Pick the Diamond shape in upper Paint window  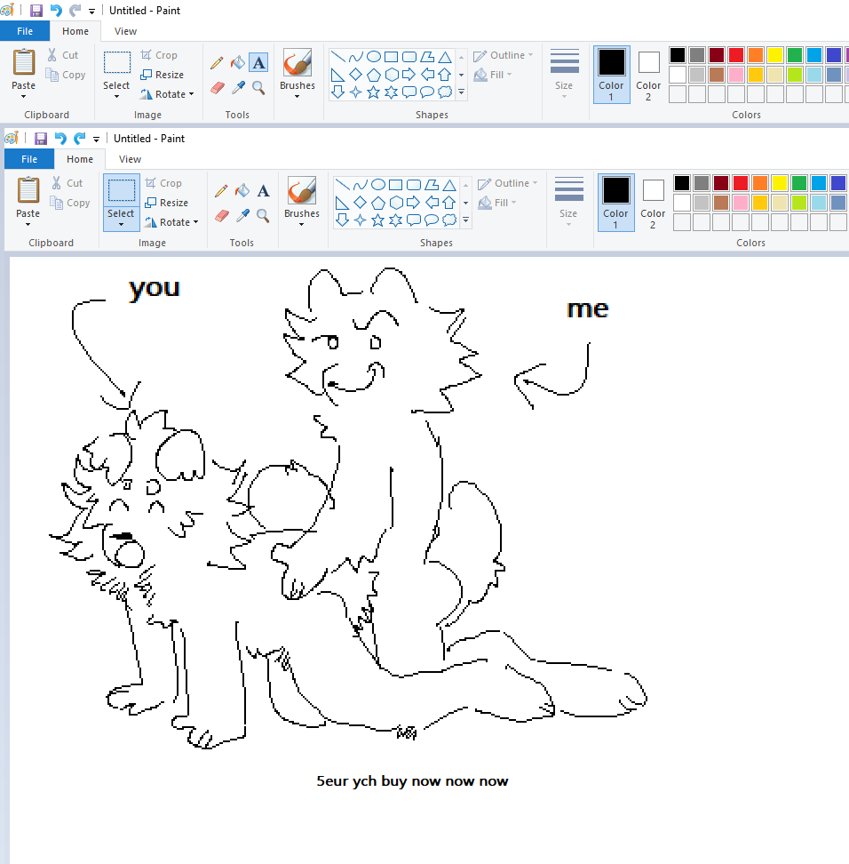coord(356,75)
